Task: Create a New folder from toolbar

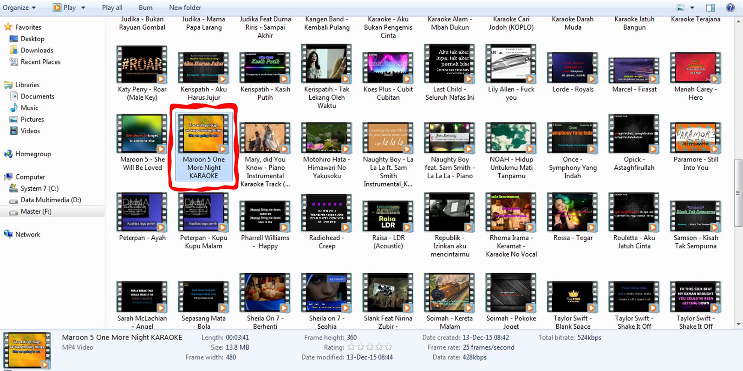Action: tap(185, 7)
